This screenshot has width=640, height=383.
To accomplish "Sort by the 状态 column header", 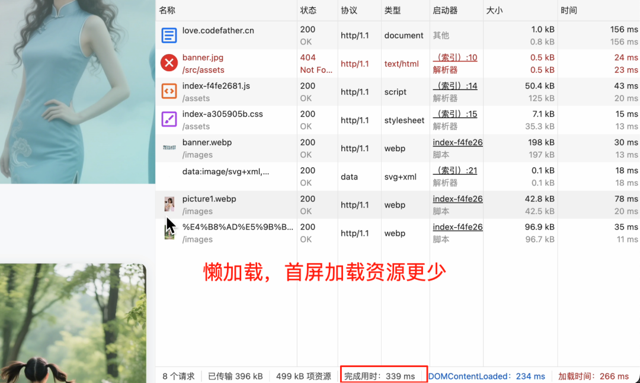I will pos(309,10).
